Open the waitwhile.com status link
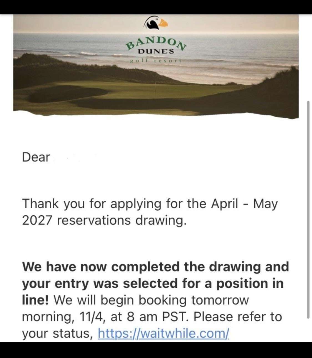The width and height of the screenshot is (312, 358). tap(164, 333)
